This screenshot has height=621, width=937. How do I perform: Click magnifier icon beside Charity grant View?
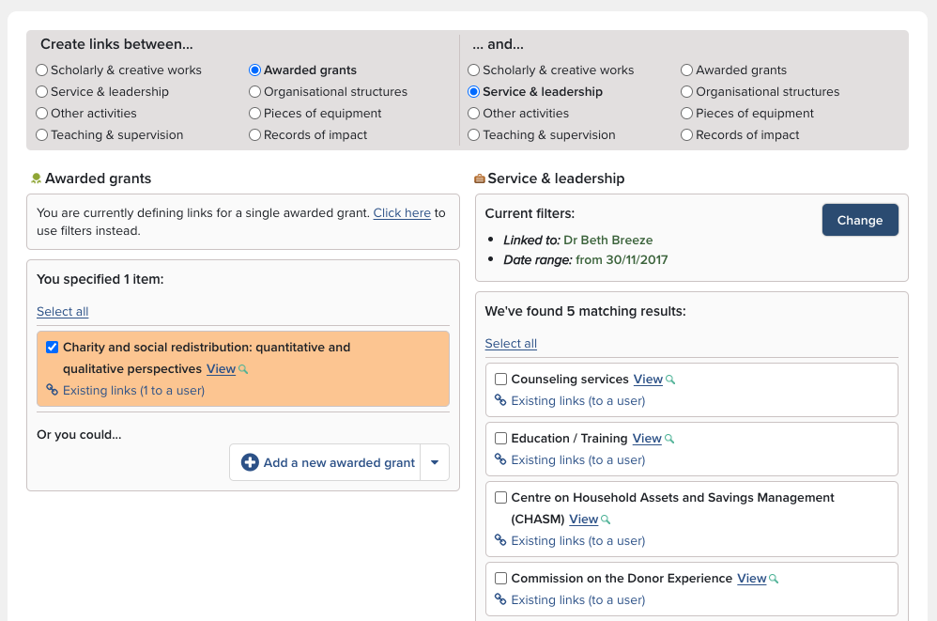[243, 370]
